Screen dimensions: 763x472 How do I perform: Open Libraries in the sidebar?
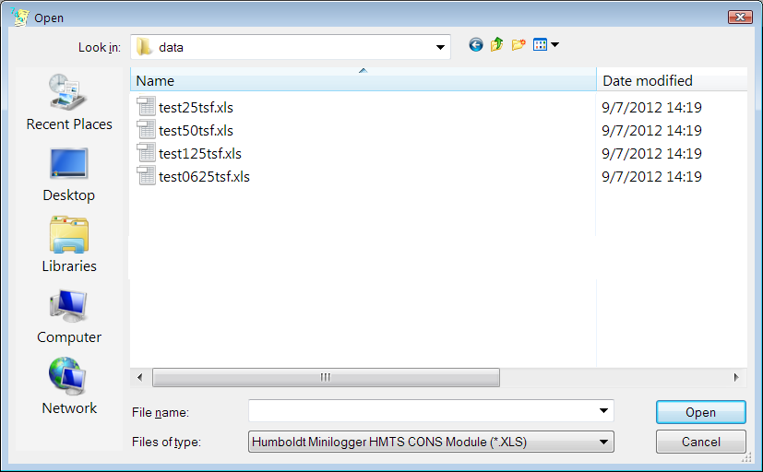[x=69, y=244]
